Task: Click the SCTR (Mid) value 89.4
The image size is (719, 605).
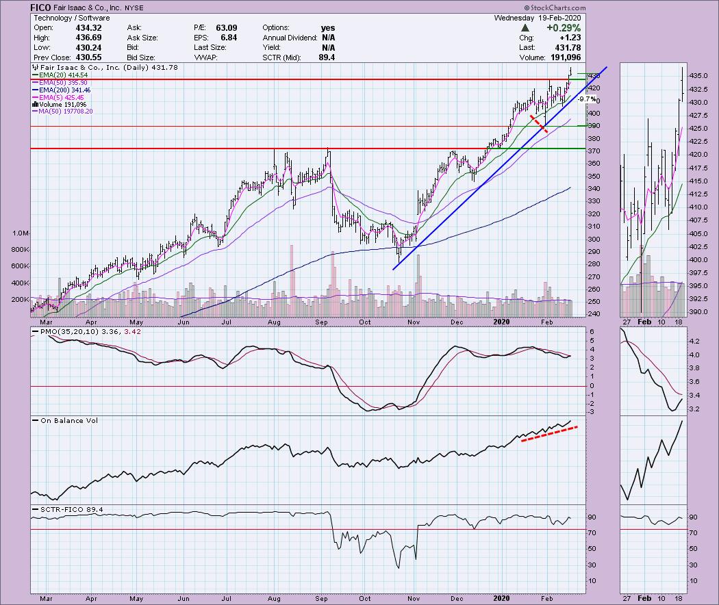Action: click(327, 57)
